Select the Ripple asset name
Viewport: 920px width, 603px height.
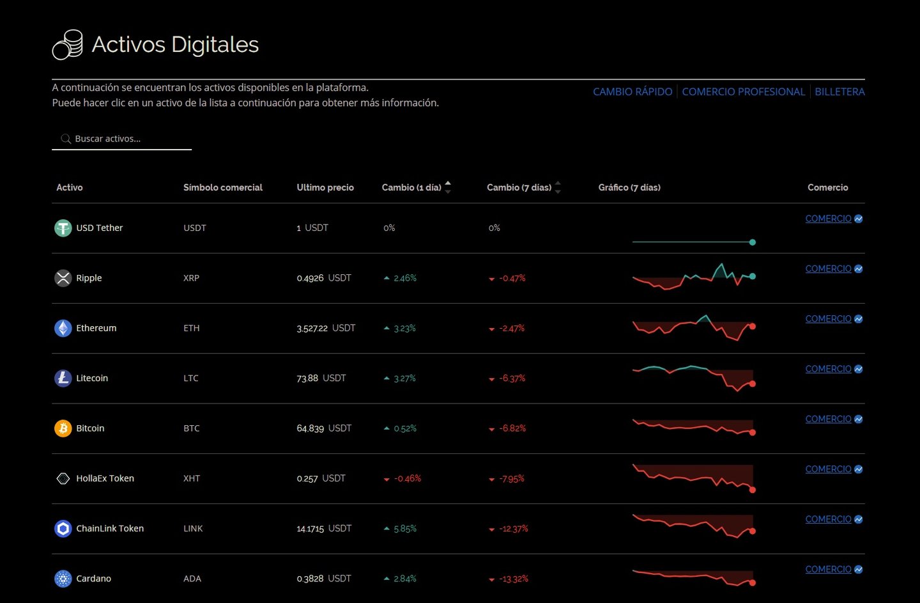[x=89, y=278]
